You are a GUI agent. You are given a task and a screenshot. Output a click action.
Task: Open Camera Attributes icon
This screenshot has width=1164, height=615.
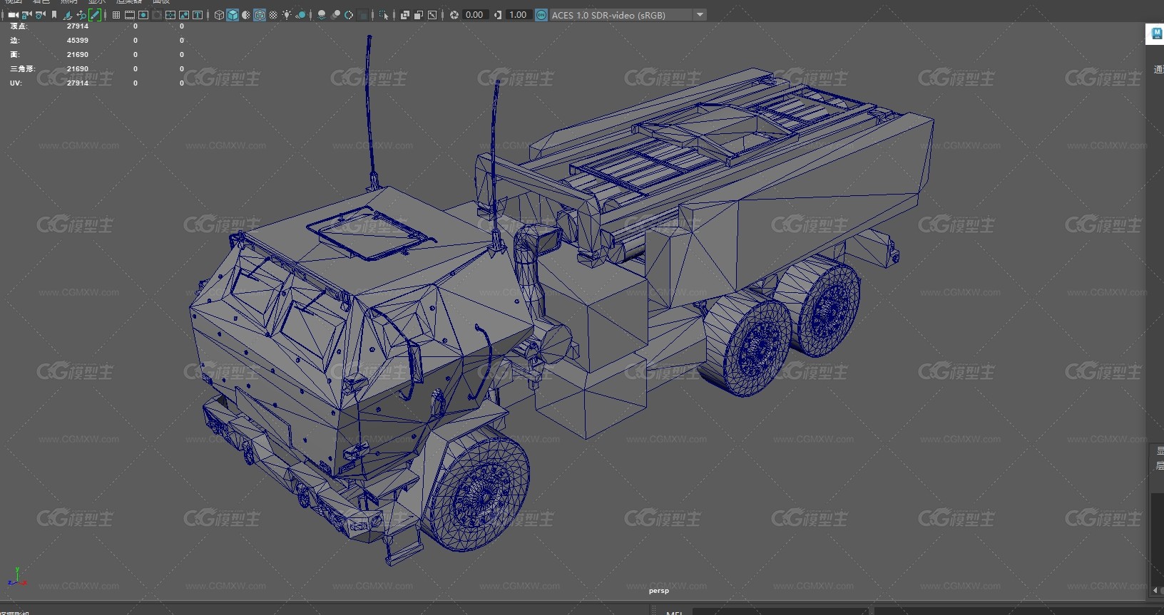coord(41,15)
